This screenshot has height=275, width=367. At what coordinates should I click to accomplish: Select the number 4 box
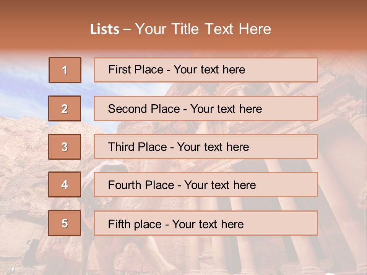65,185
